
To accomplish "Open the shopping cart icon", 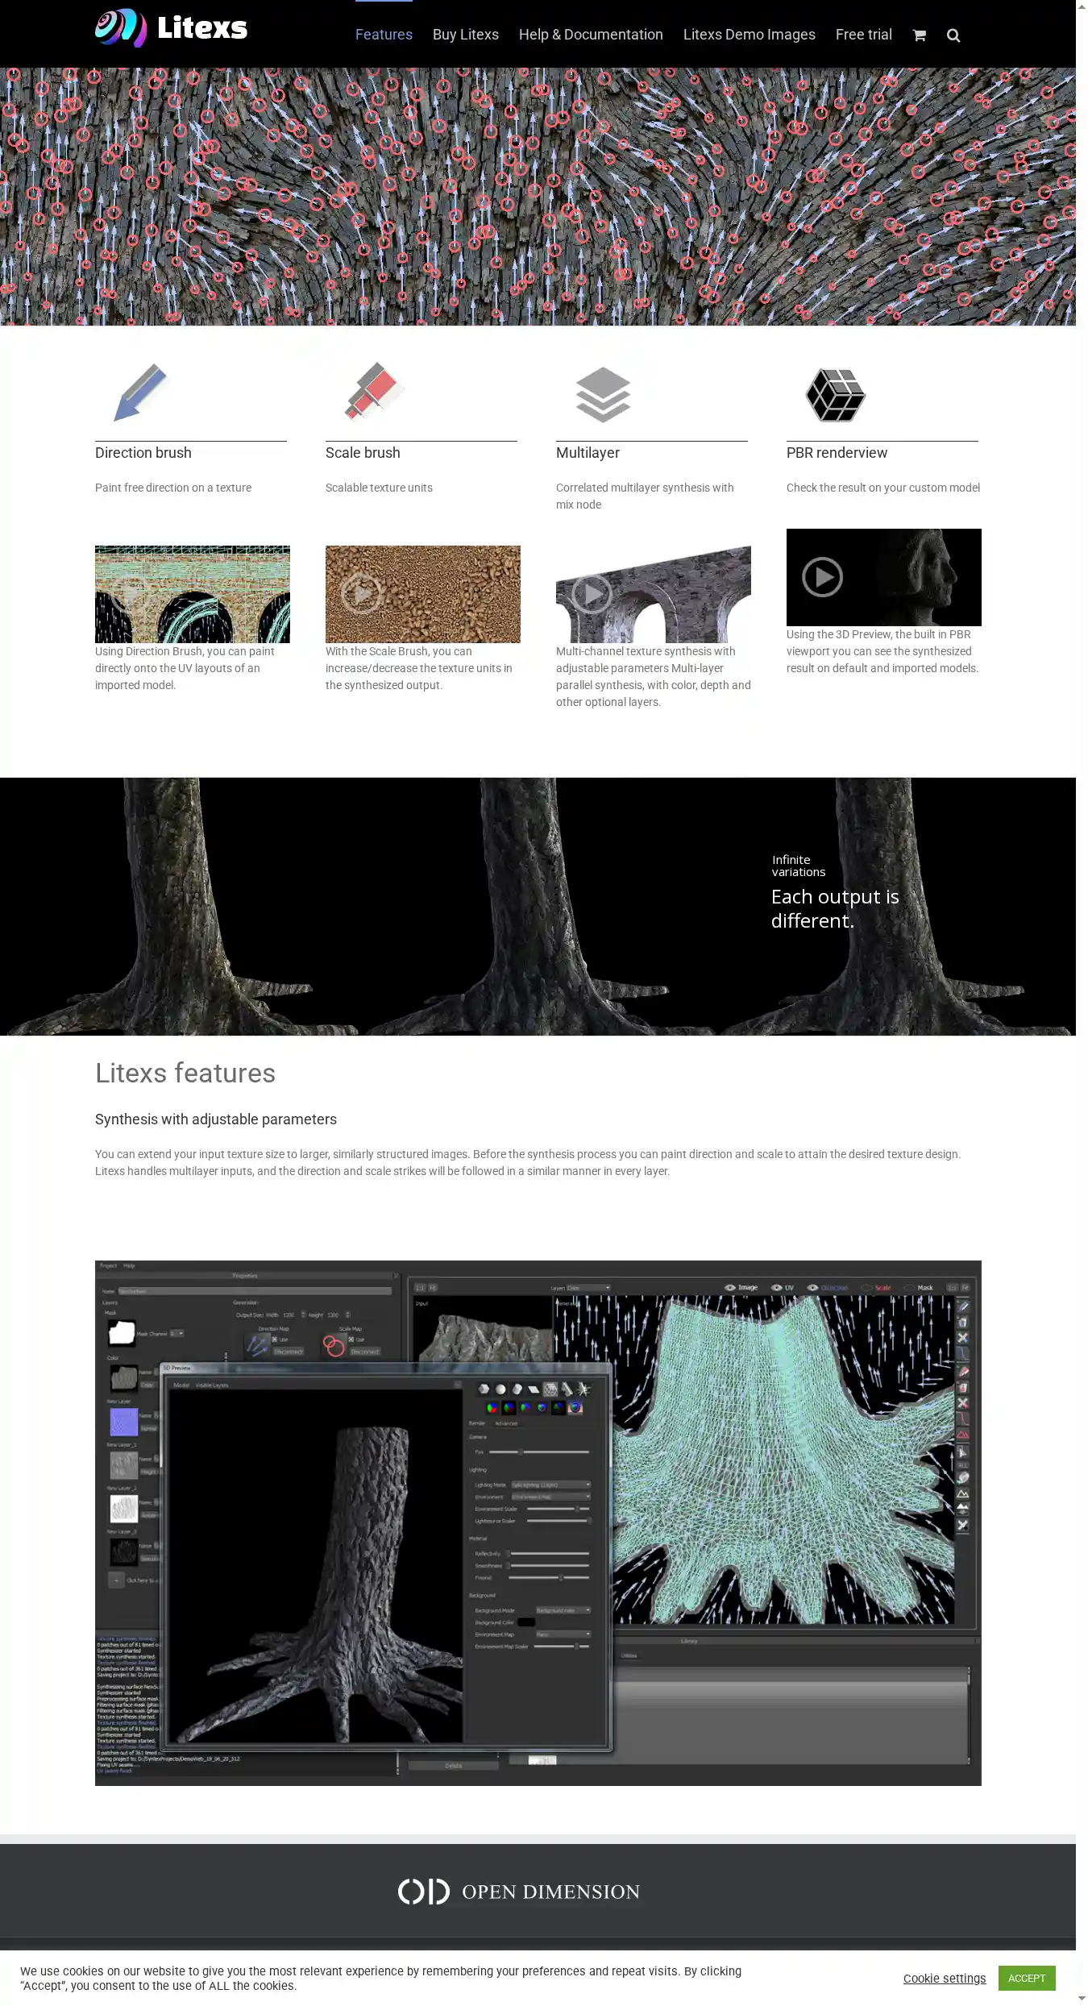I will click(919, 35).
